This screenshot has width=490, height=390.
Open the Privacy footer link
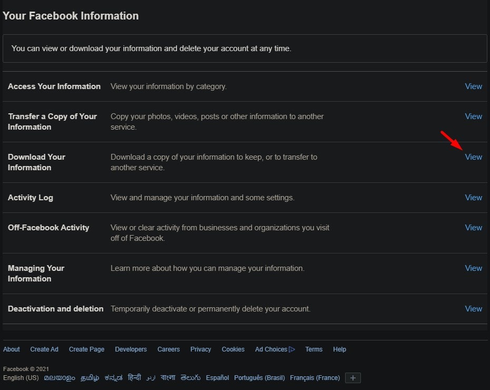[200, 349]
